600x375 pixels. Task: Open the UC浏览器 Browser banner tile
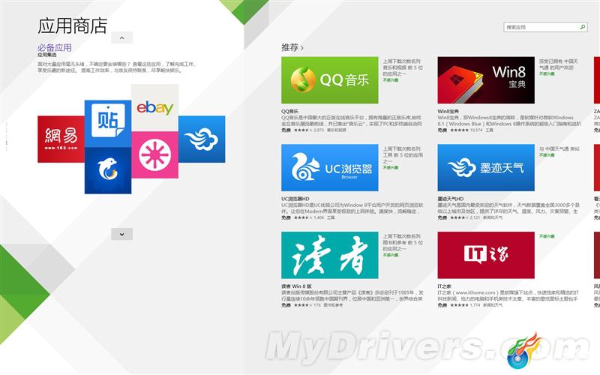330,167
